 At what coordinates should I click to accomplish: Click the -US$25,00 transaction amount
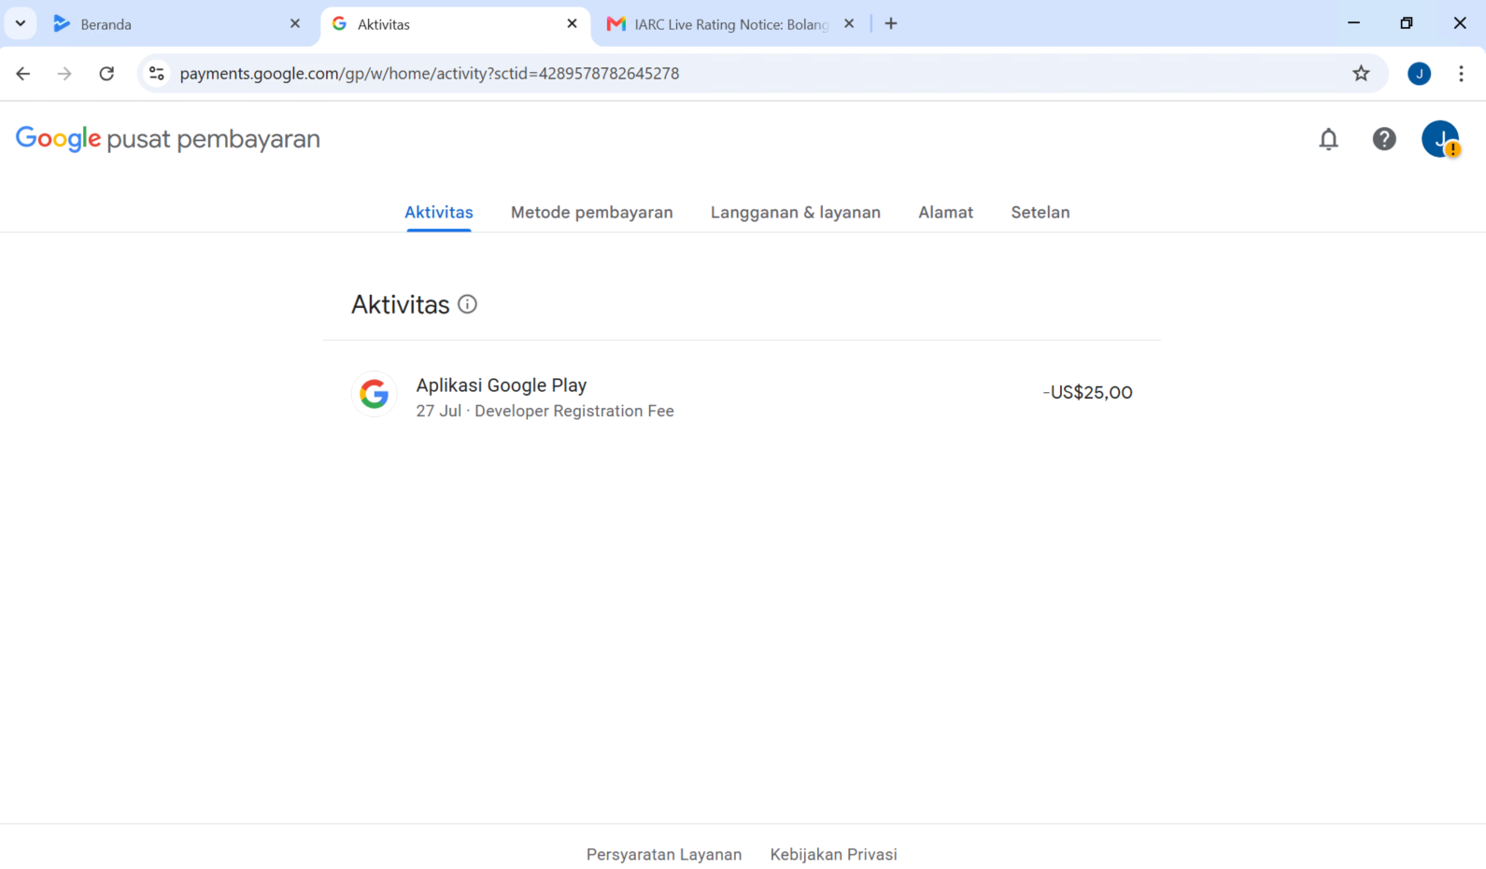coord(1087,393)
